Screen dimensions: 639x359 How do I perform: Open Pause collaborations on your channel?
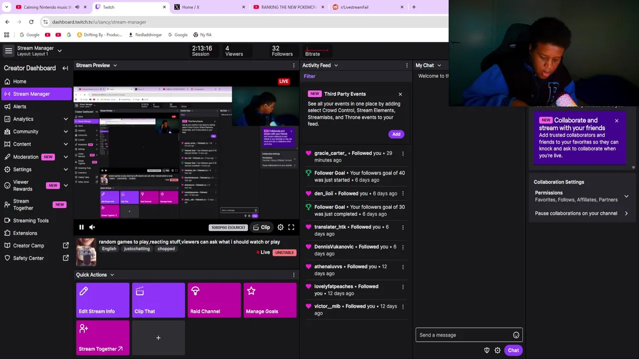[581, 213]
